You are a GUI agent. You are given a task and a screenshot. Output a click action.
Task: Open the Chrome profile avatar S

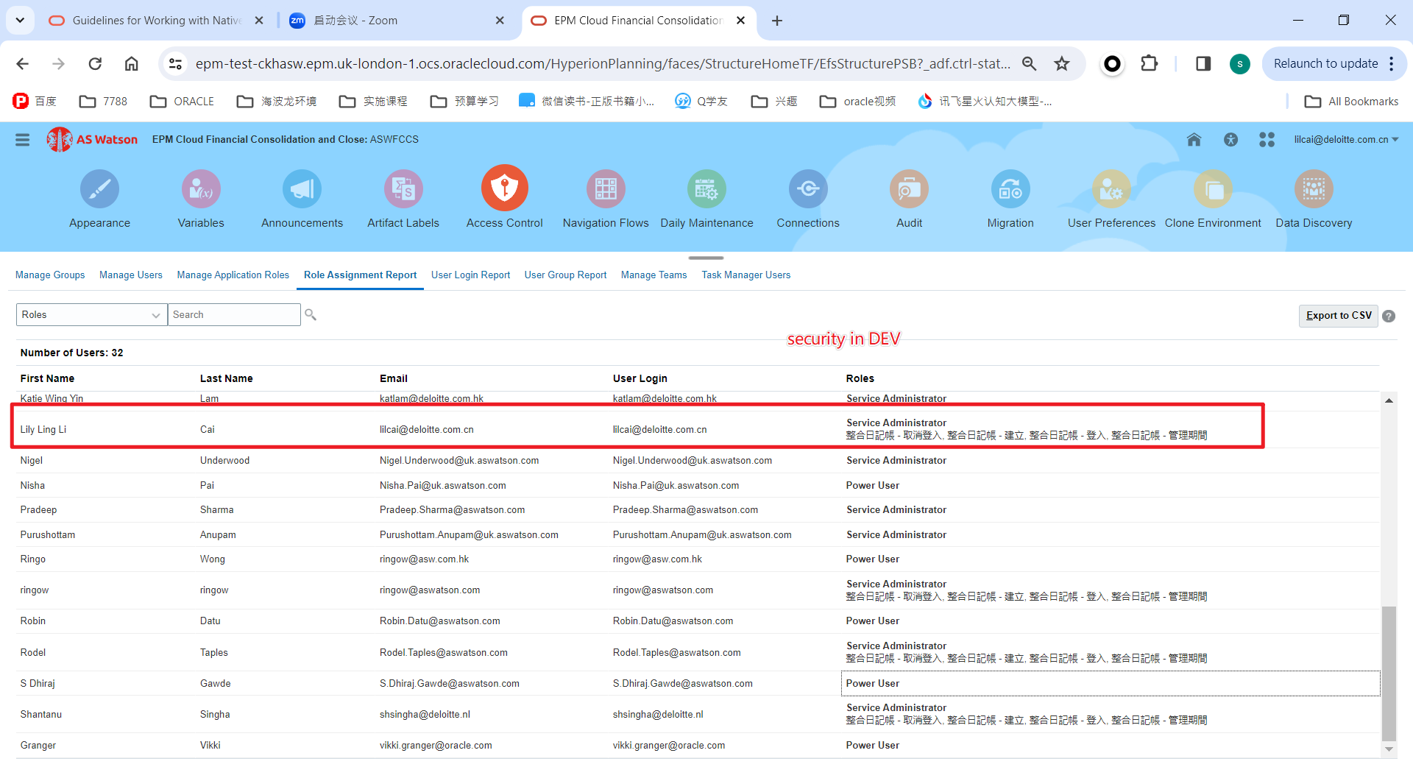coord(1240,64)
